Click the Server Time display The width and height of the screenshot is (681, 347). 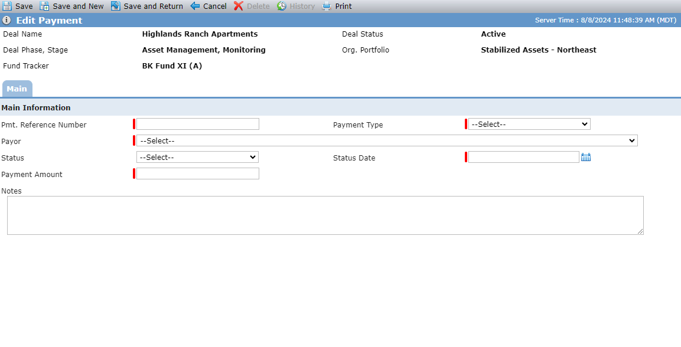pos(606,21)
